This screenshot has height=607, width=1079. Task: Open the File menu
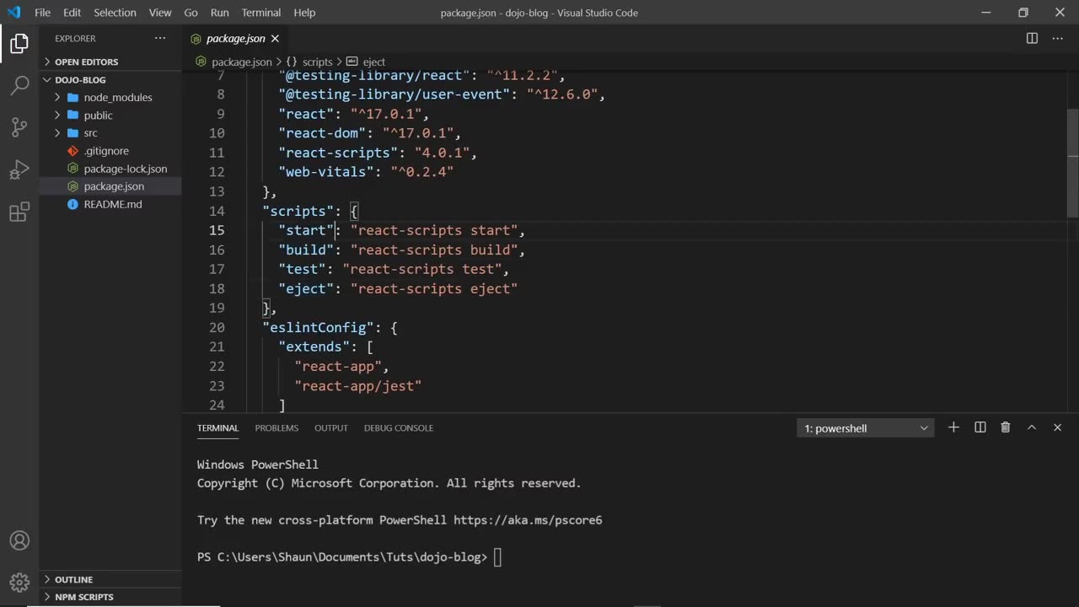click(x=42, y=13)
